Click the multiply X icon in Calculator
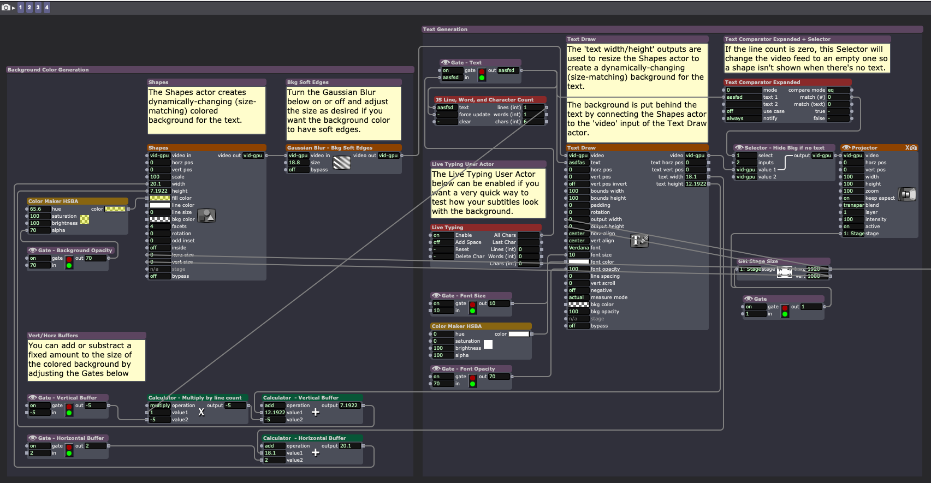The height and width of the screenshot is (483, 931). (201, 412)
